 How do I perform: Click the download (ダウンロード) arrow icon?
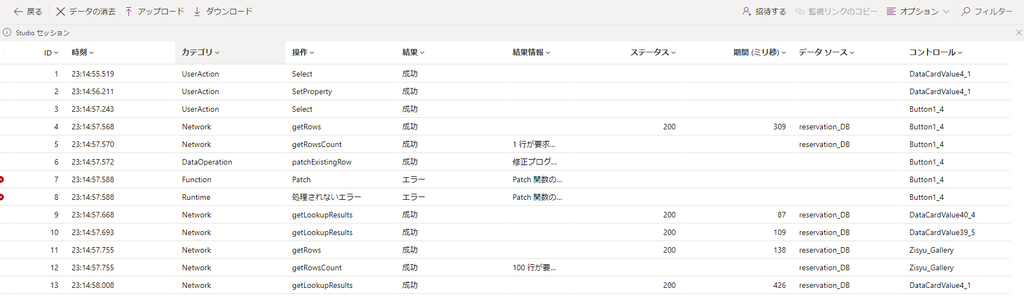tap(197, 12)
